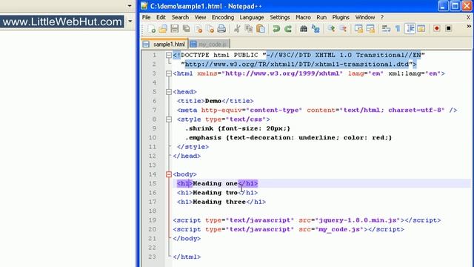The image size is (474, 267).
Task: Click the closing </html> tag
Action: [187, 257]
